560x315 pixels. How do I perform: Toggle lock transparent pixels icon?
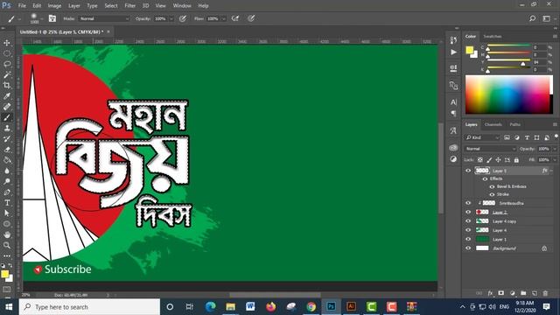pos(480,160)
